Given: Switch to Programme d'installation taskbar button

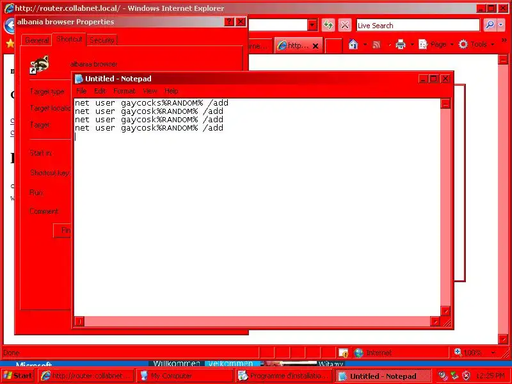Looking at the screenshot, I should click(x=283, y=376).
